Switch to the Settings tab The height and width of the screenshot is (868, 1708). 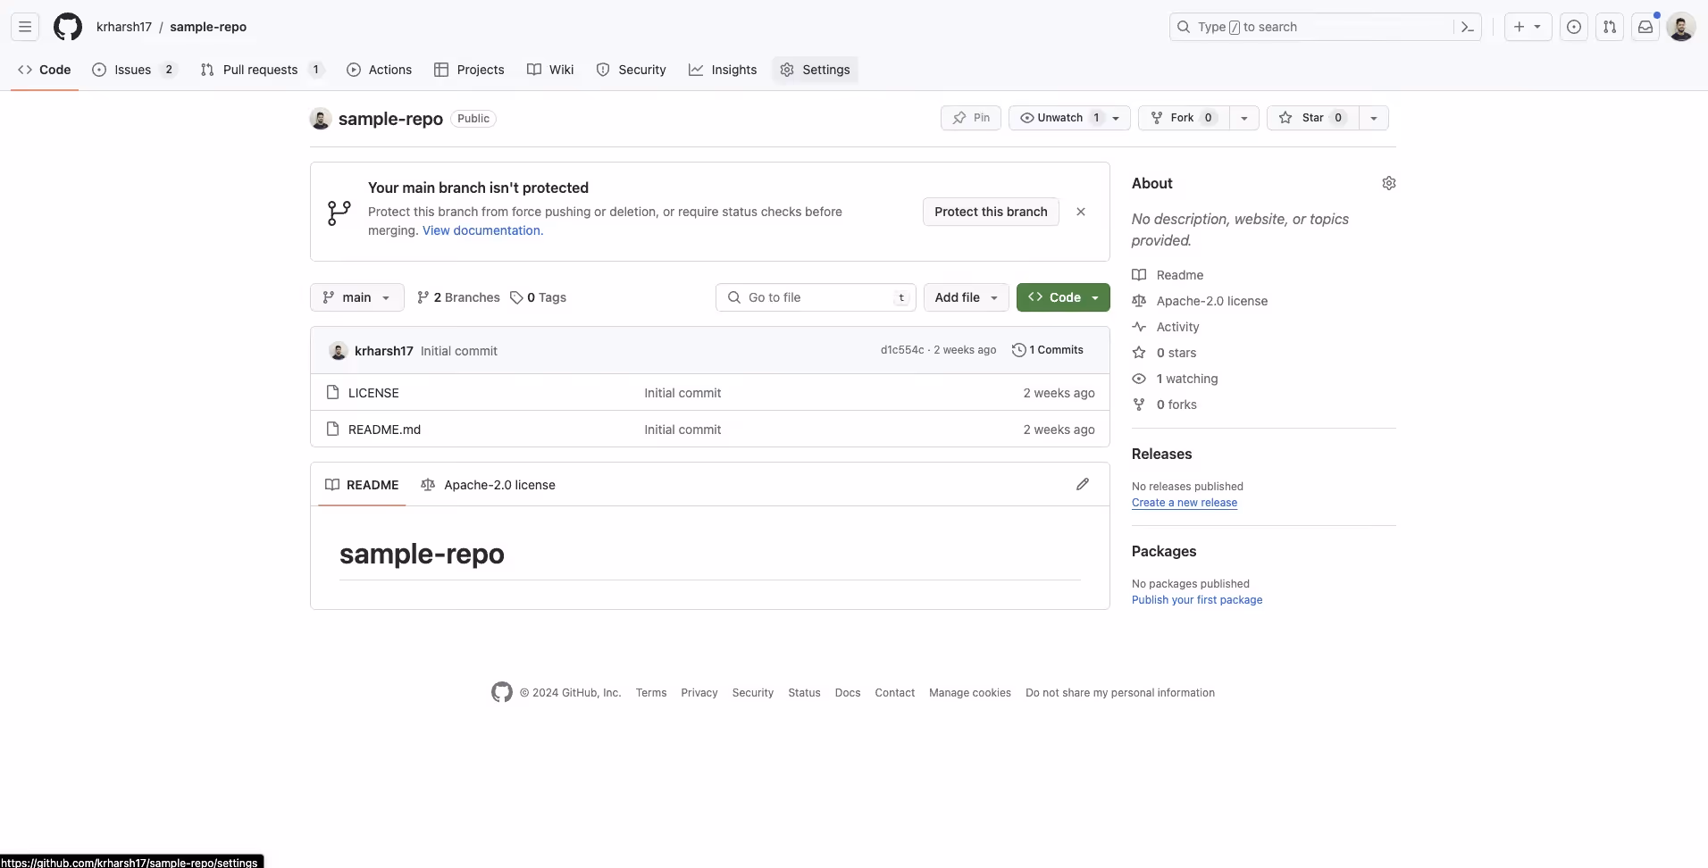click(x=815, y=70)
